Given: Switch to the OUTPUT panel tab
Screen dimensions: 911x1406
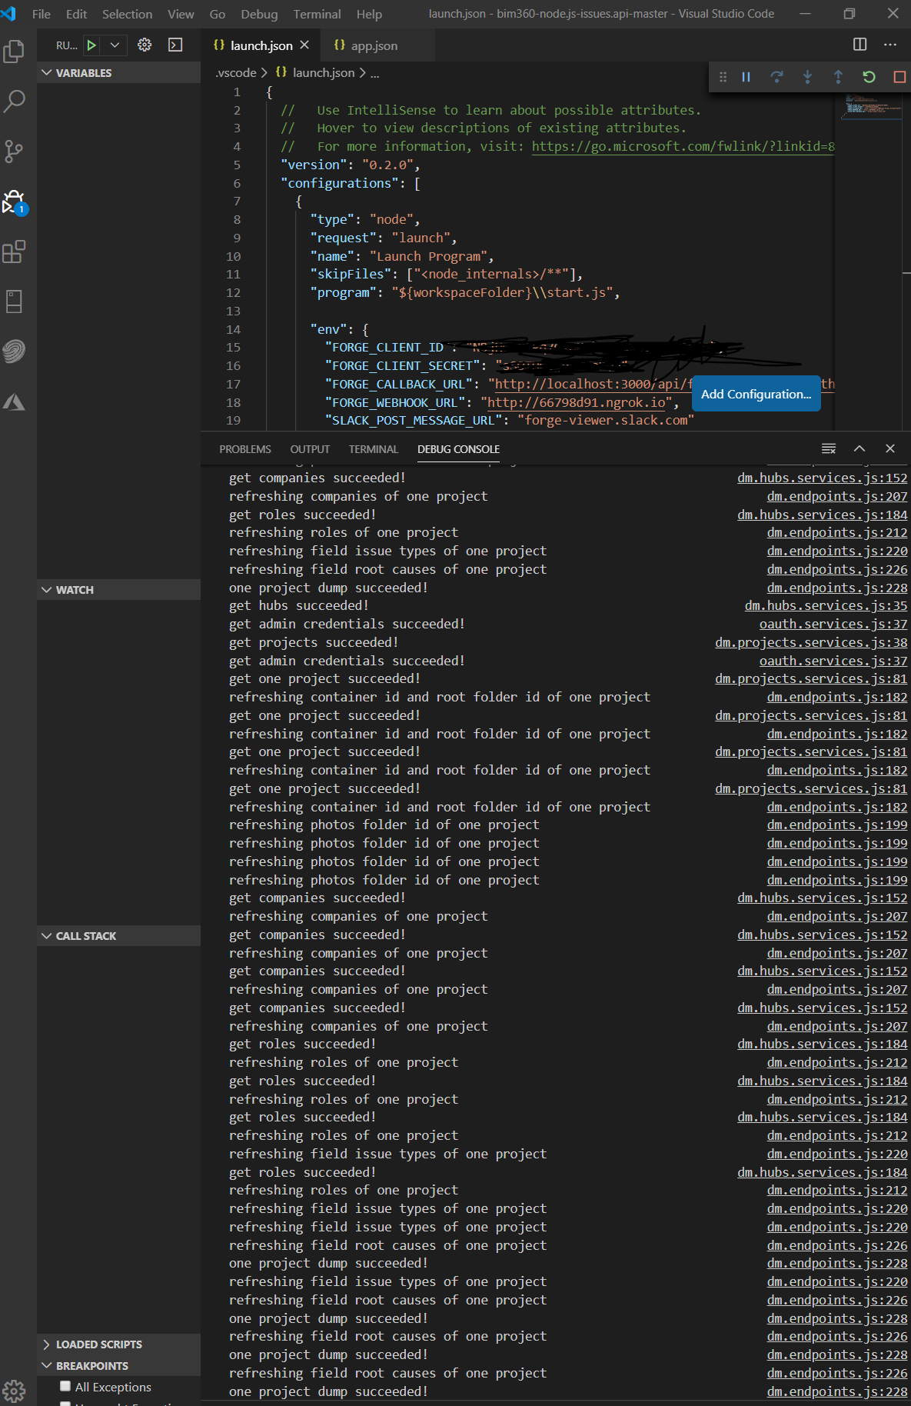Looking at the screenshot, I should click(x=310, y=449).
